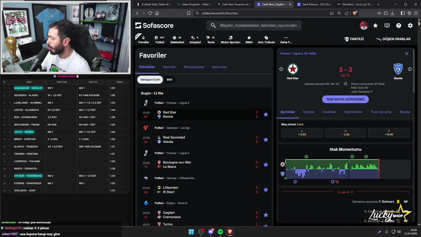Click Red Star crest in match panel

pyautogui.click(x=293, y=69)
